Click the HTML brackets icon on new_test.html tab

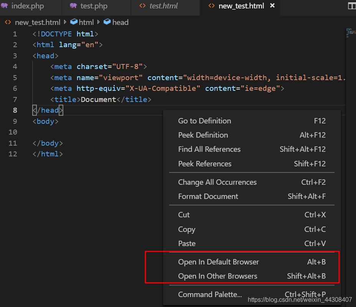211,6
